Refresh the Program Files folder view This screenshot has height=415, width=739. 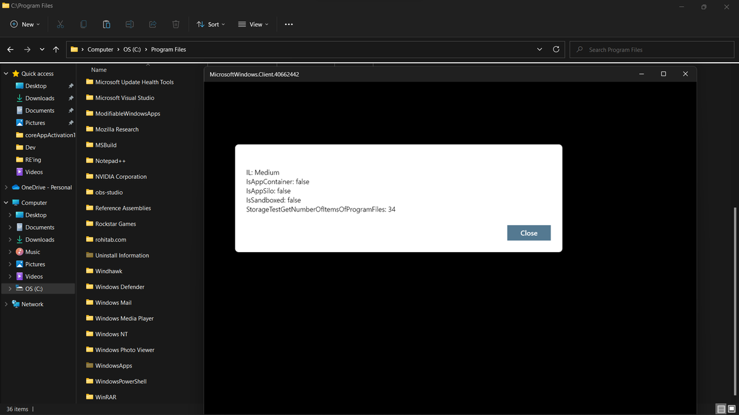(x=556, y=49)
